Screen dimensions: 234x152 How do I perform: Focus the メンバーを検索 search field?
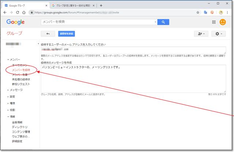click(97, 22)
